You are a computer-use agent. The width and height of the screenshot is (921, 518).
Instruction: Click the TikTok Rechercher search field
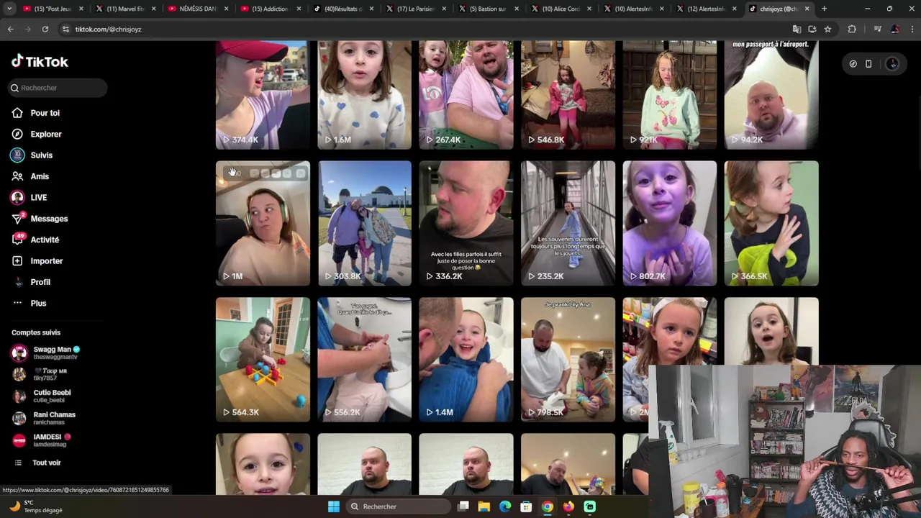(x=58, y=88)
